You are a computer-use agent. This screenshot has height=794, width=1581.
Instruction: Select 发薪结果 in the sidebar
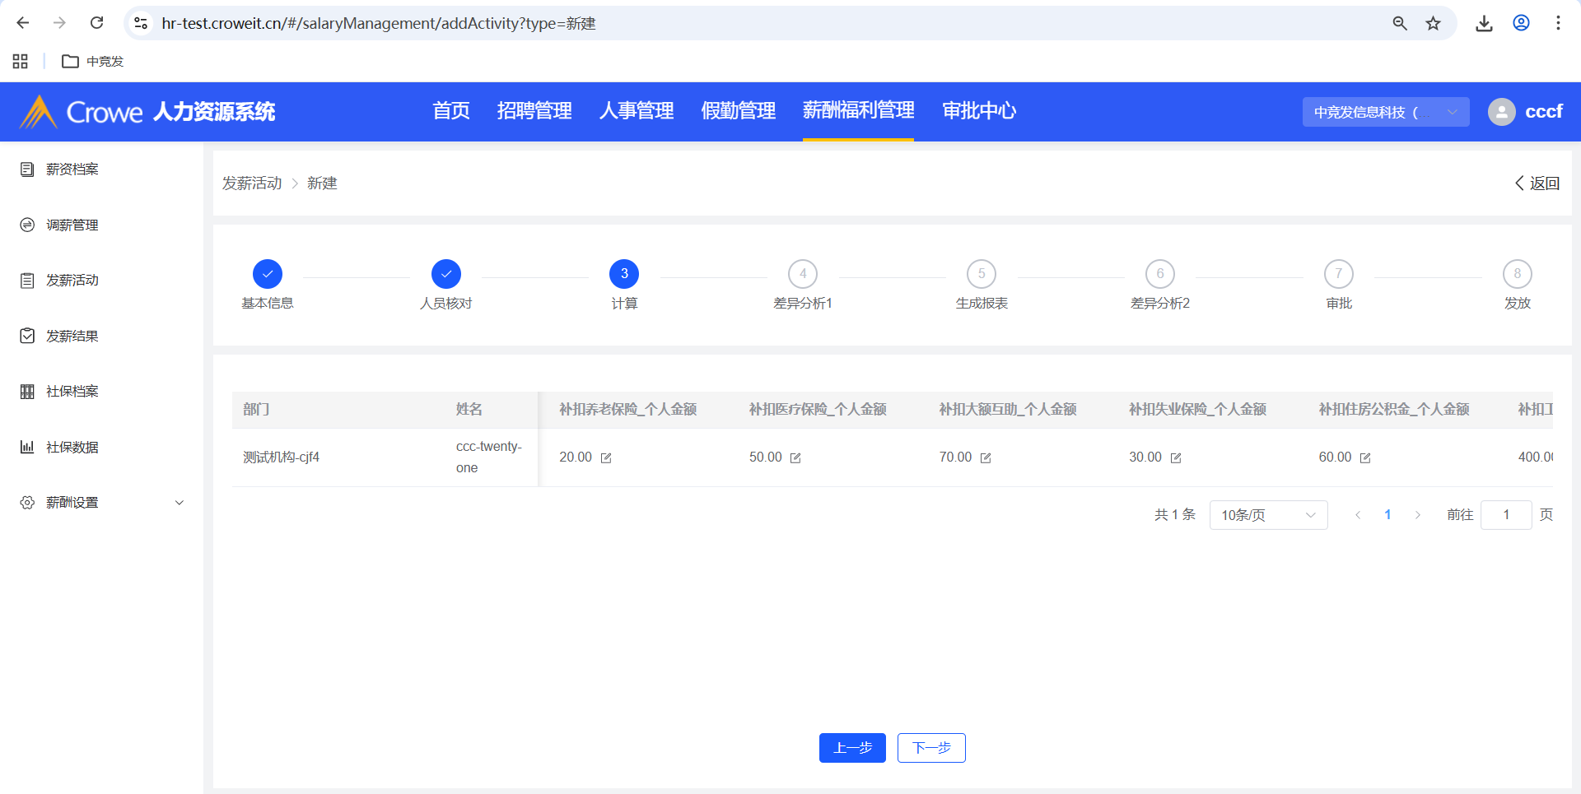point(72,336)
